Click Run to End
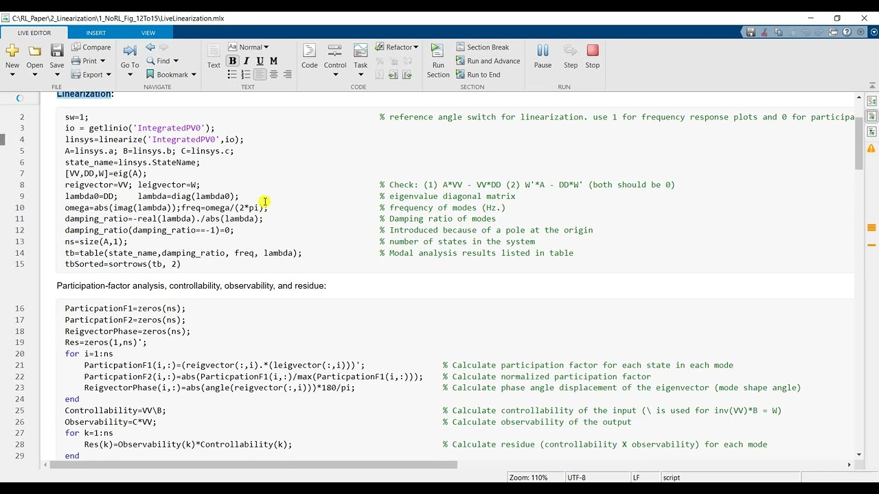879x494 pixels. (x=478, y=75)
